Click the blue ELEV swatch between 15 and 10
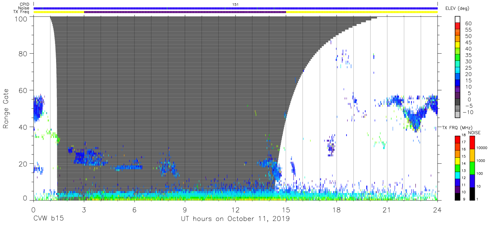 coord(458,84)
